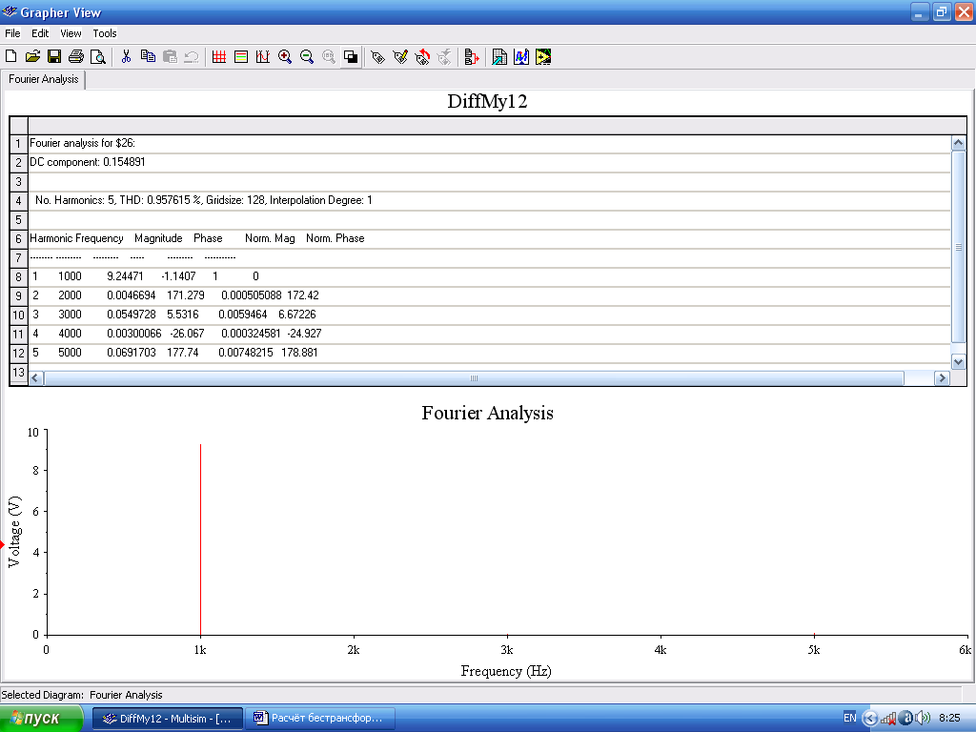Toggle the cursors display icon
Screen dimensions: 976x732
click(262, 57)
